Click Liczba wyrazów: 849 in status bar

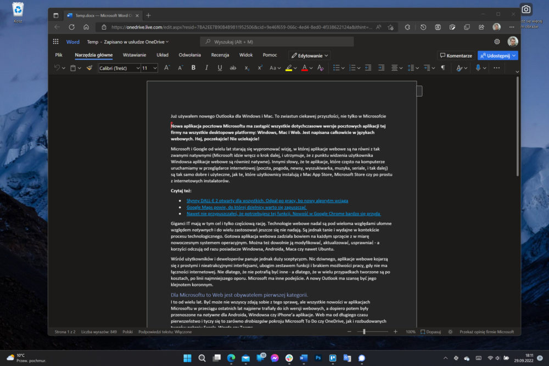click(x=99, y=332)
